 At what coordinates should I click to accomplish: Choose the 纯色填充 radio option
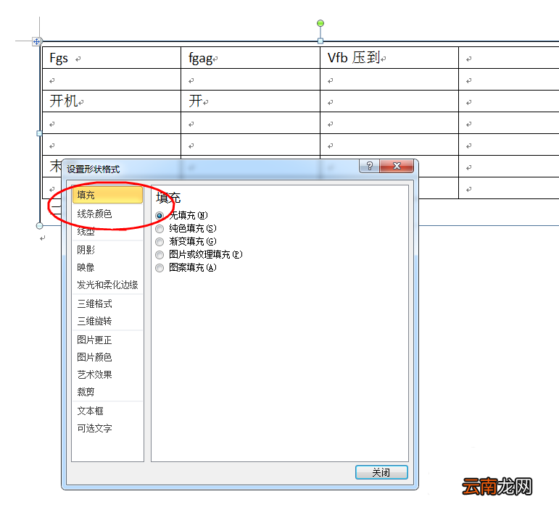(x=160, y=229)
